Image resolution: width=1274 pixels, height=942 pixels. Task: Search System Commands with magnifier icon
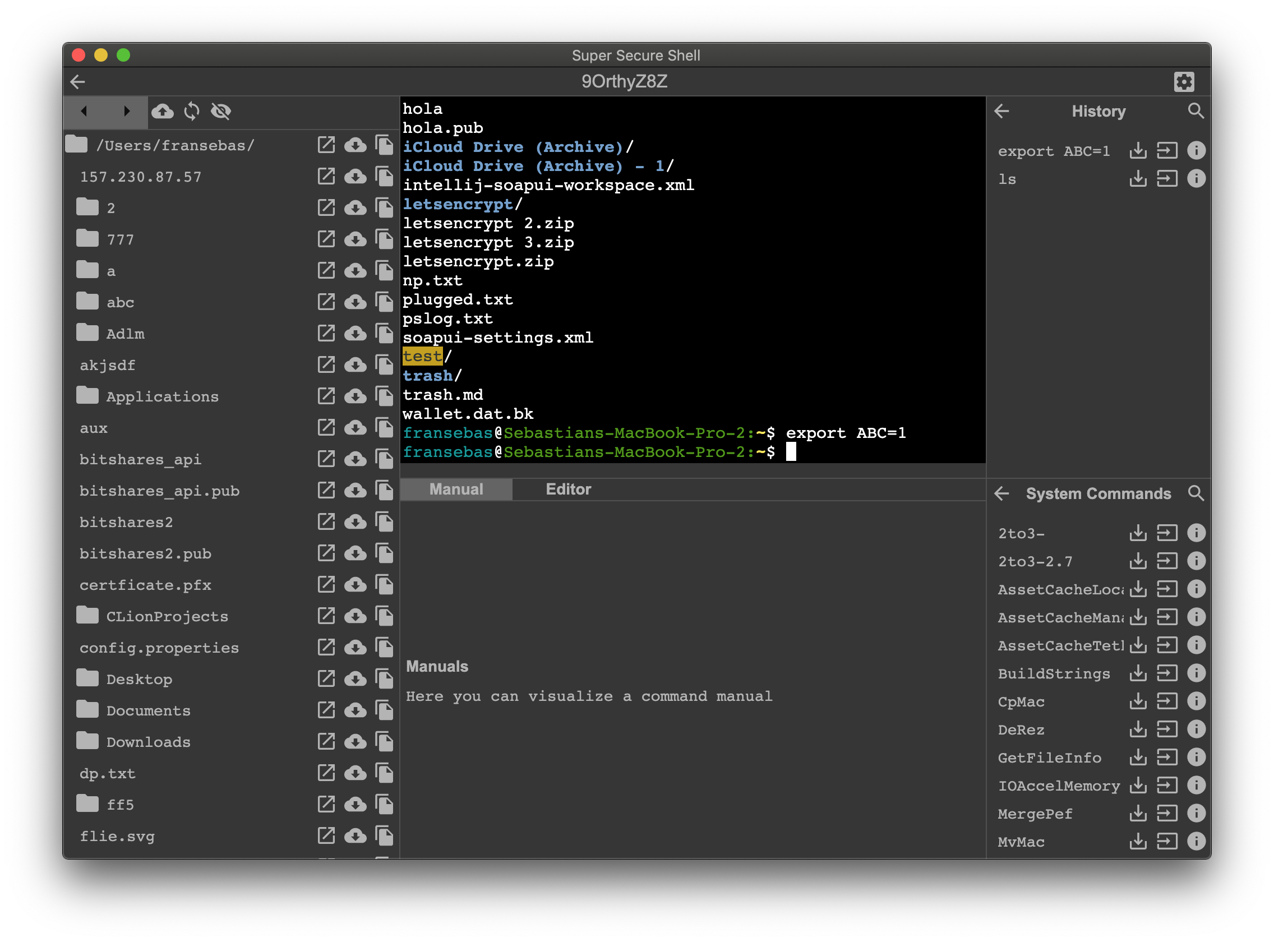click(x=1196, y=493)
